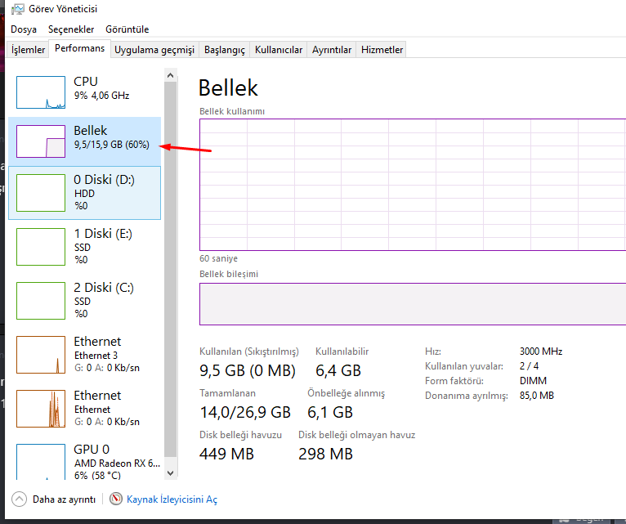
Task: Click the 298 MB non-paged pool value
Action: click(325, 454)
